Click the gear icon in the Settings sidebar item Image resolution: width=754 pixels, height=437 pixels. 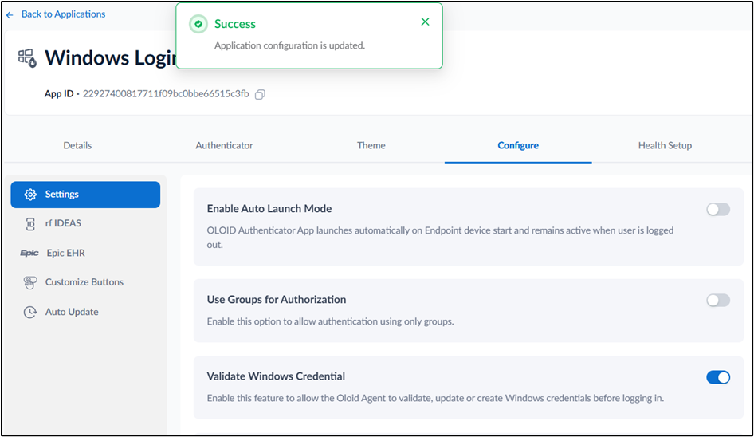click(30, 195)
